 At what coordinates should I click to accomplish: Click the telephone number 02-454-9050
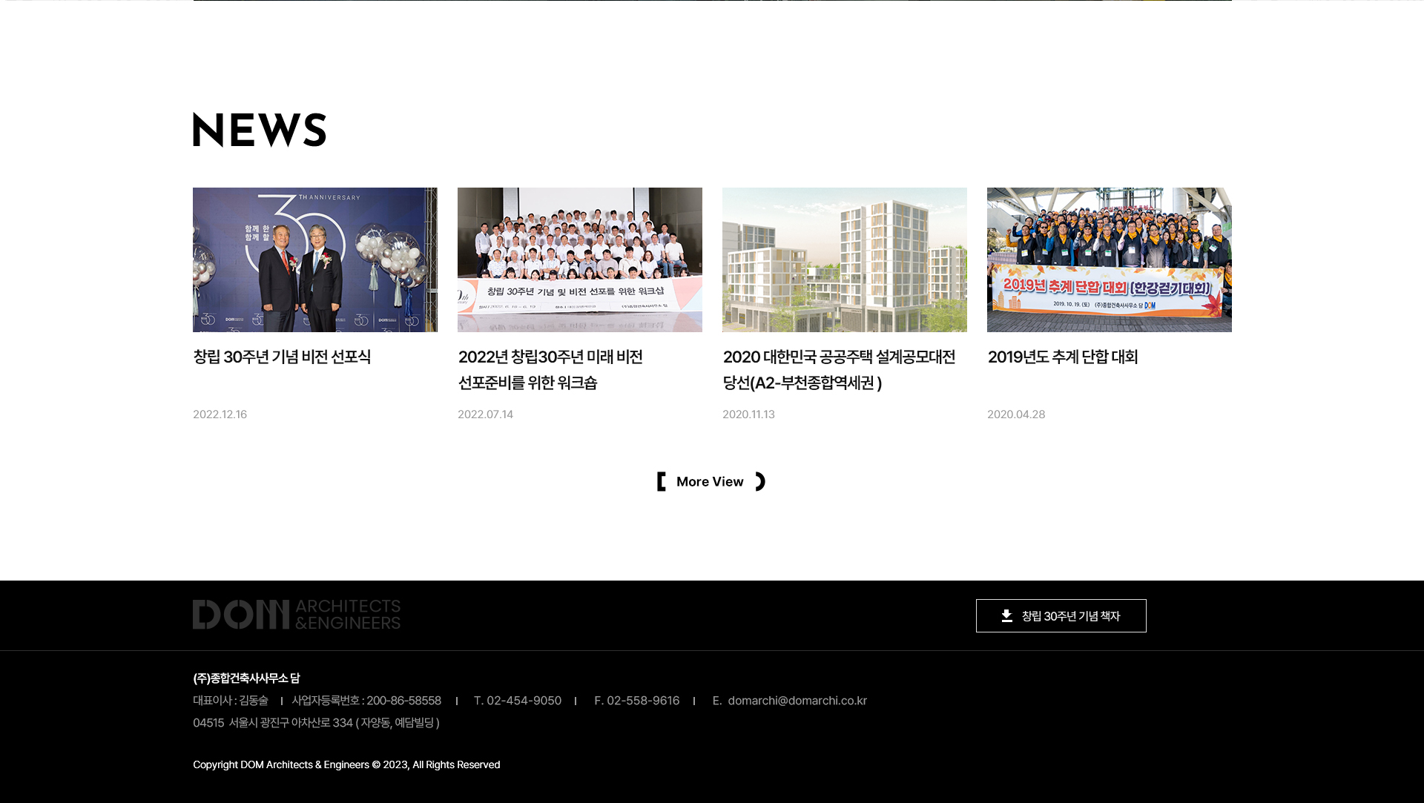point(524,701)
